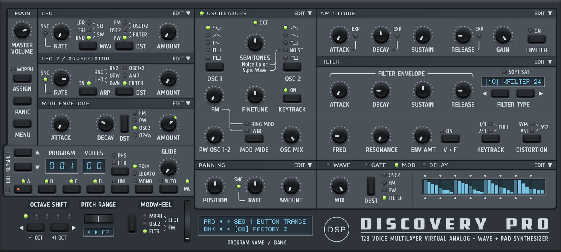Click the MENU button
Image resolution: width=561 pixels, height=252 pixels.
pyautogui.click(x=22, y=124)
